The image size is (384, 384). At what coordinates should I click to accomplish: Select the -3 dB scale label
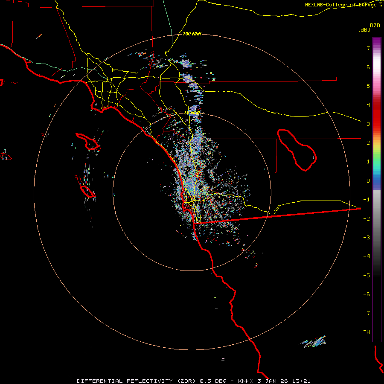point(367,238)
